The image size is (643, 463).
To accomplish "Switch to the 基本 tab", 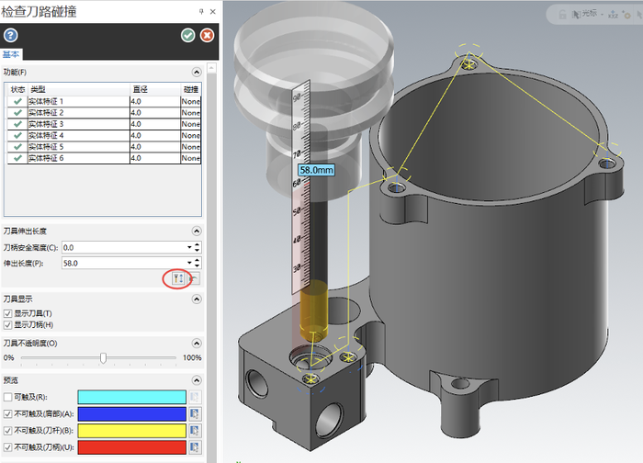I will pos(11,54).
